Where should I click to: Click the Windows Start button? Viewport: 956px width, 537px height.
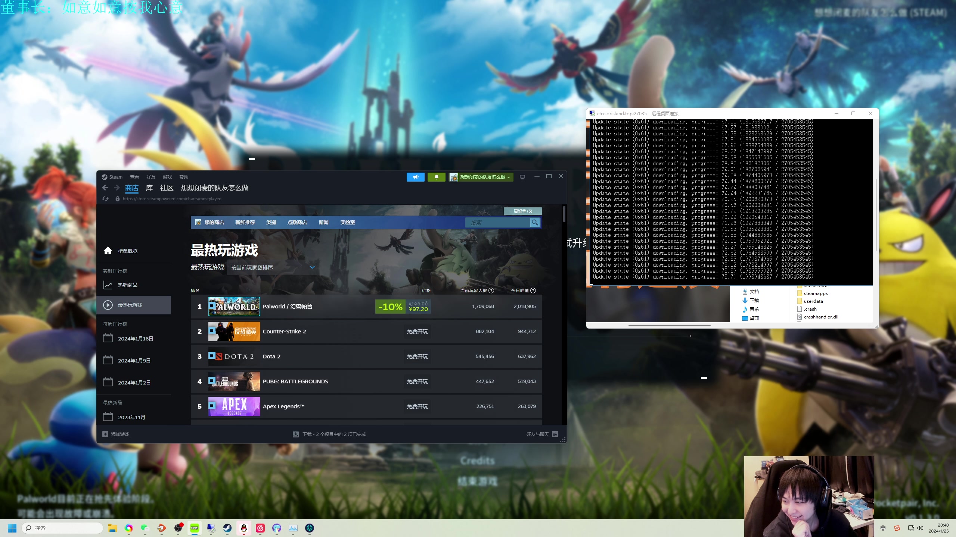(x=12, y=528)
